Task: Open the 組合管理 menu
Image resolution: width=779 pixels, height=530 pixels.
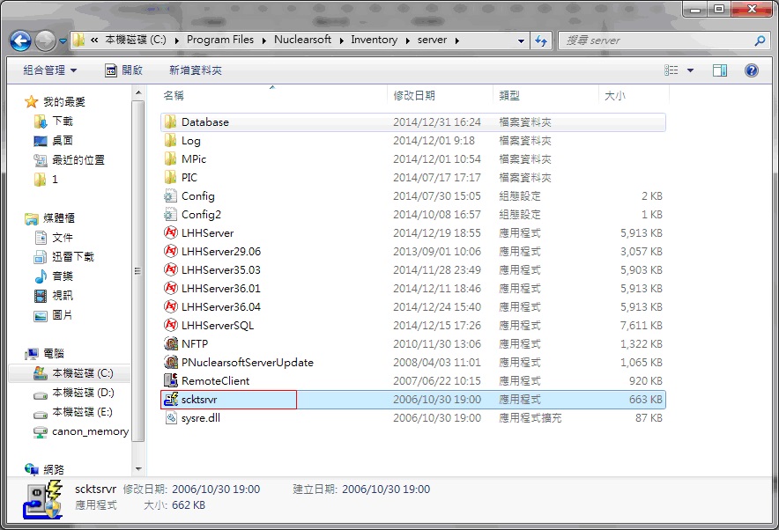Action: coord(49,70)
